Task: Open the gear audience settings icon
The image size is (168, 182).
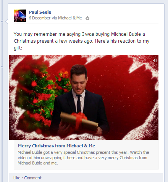Action: point(87,18)
